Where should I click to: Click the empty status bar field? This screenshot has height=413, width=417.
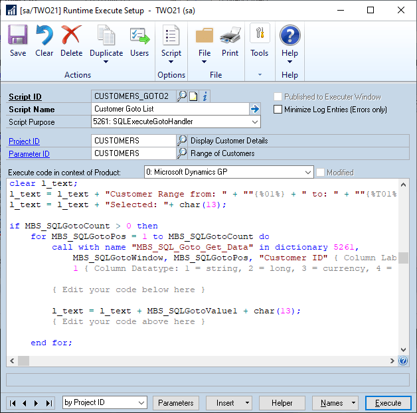pyautogui.click(x=208, y=380)
